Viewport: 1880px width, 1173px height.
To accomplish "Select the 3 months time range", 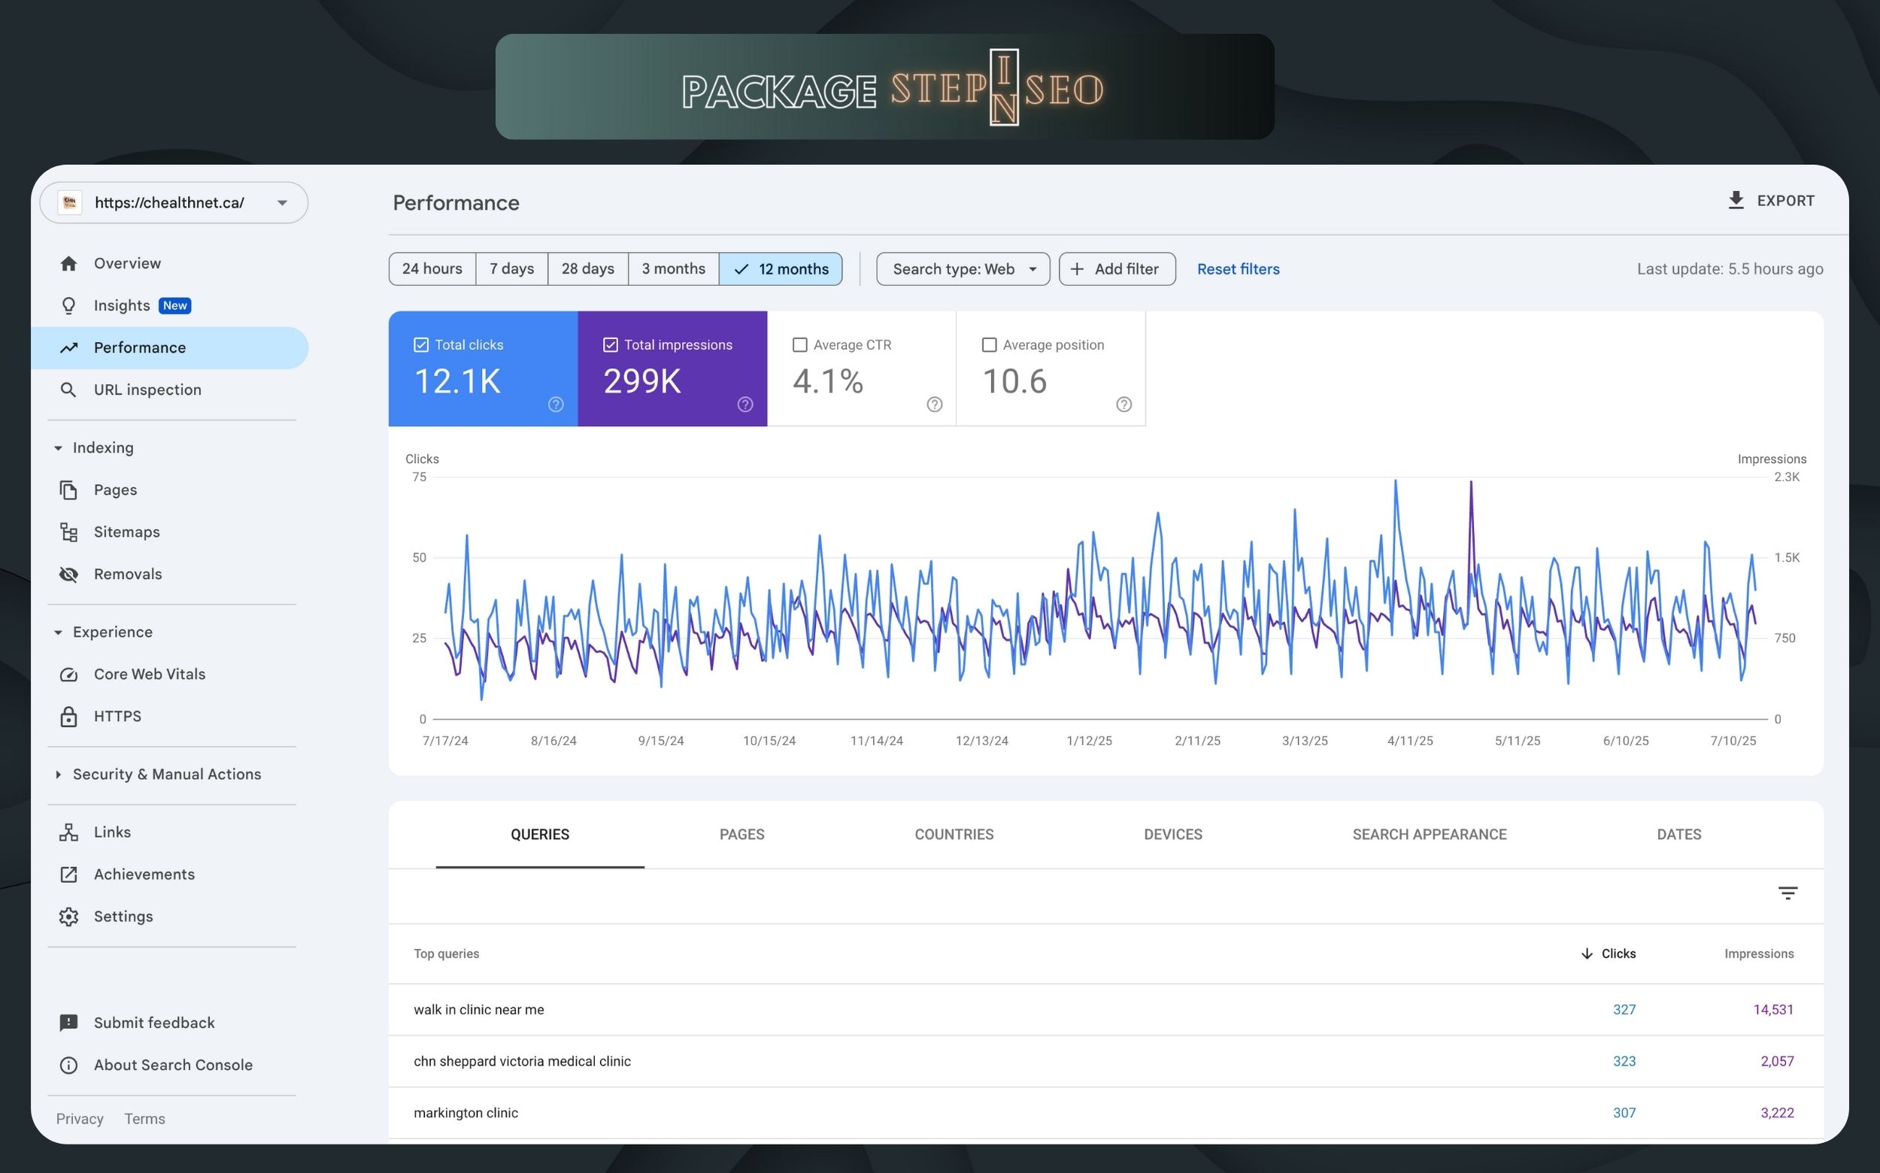I will pyautogui.click(x=673, y=268).
